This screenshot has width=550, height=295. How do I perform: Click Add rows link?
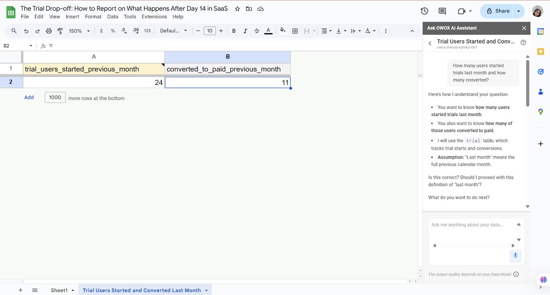pos(29,97)
